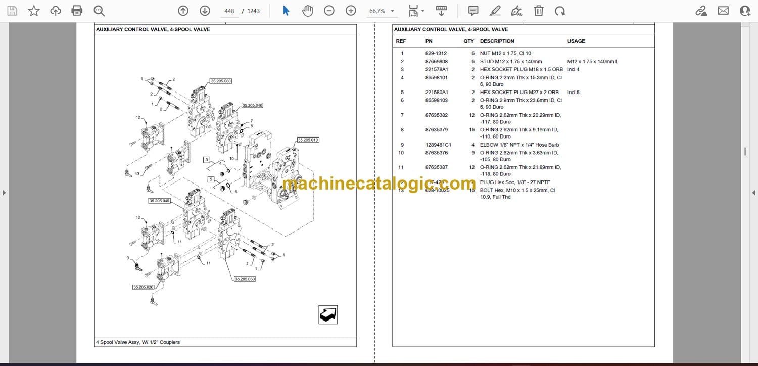Select part number 221580A1
758x366 pixels.
pos(437,93)
